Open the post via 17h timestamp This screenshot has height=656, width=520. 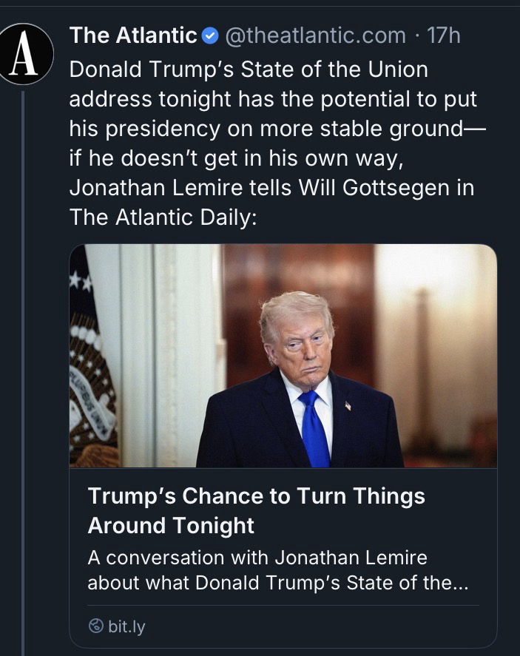[444, 35]
